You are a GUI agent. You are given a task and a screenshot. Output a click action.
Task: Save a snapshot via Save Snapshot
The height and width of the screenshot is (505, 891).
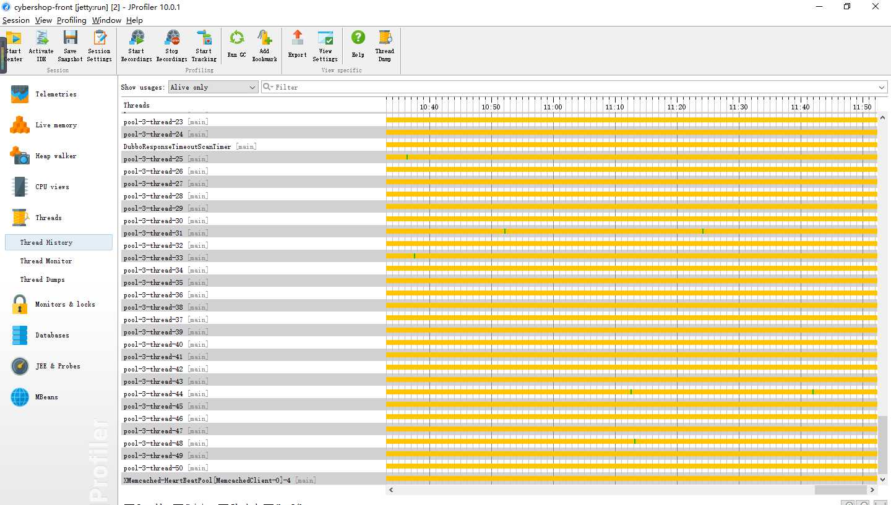pyautogui.click(x=70, y=46)
